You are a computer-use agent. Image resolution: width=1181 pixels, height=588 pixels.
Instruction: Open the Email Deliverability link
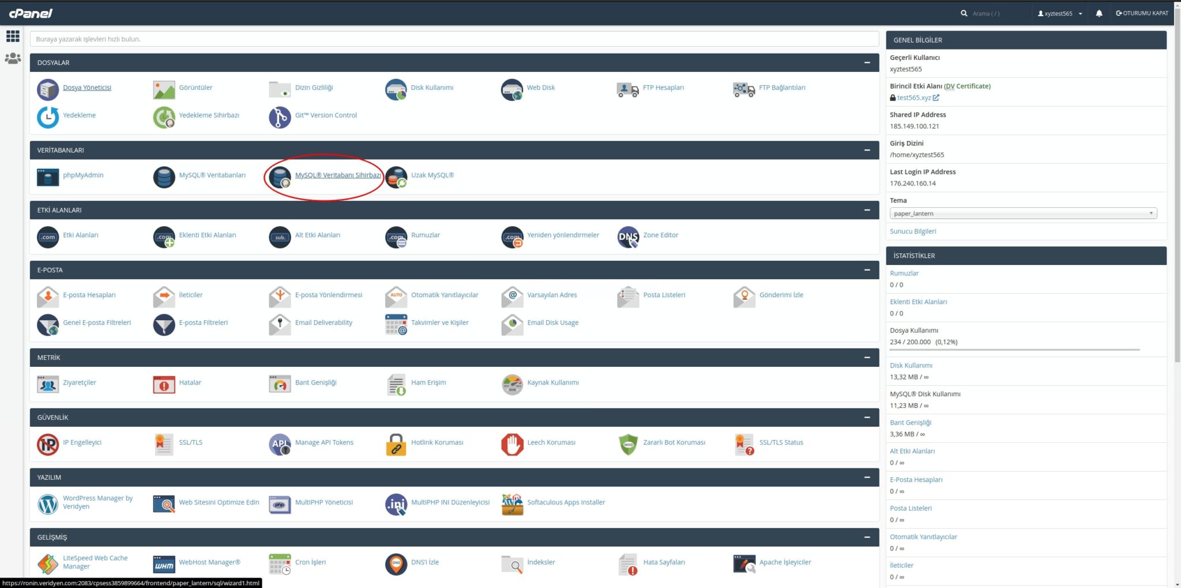pos(324,323)
